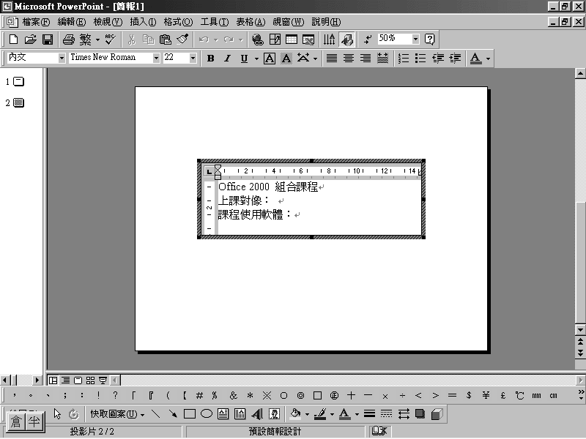Toggle character border (boxed A)
The height and width of the screenshot is (439, 586).
pos(270,59)
